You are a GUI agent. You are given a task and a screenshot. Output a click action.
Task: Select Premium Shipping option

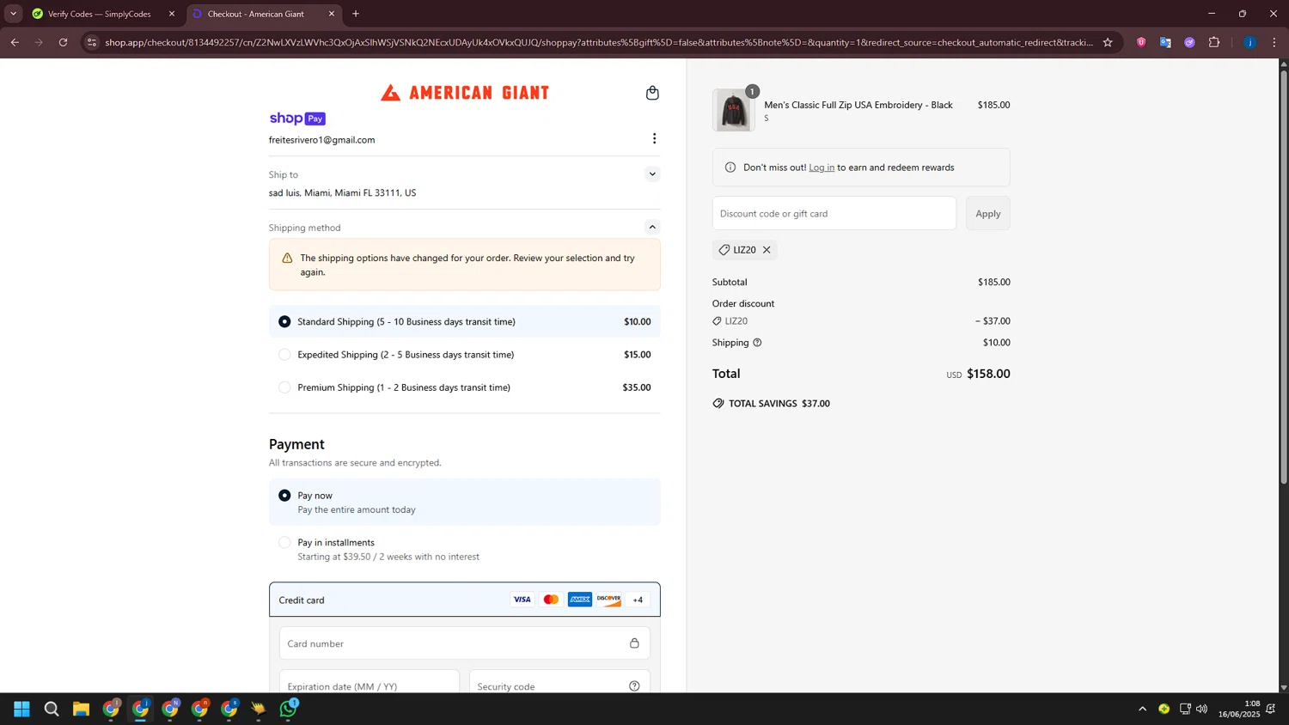point(465,387)
